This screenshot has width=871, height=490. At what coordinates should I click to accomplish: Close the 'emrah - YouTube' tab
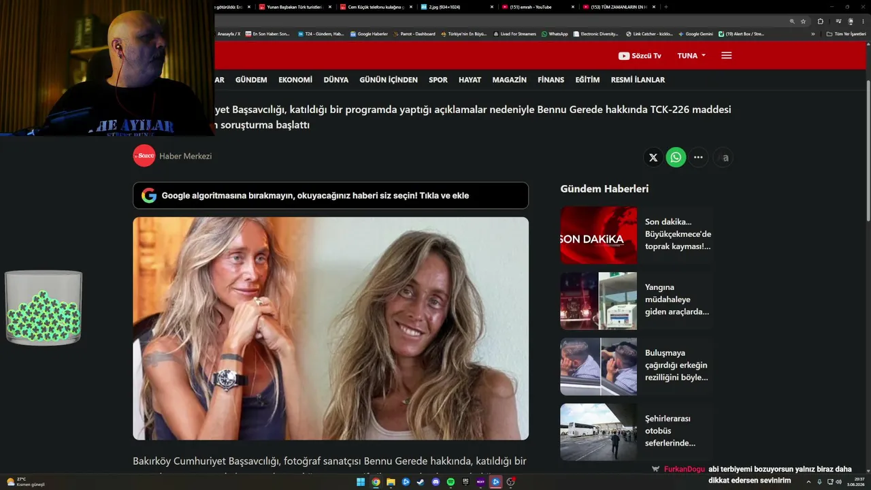pos(572,7)
